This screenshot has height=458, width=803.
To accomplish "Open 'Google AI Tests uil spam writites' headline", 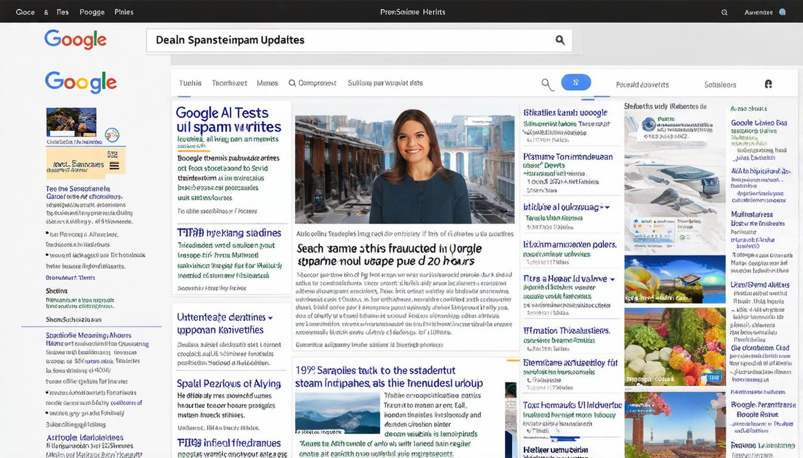I will point(229,120).
